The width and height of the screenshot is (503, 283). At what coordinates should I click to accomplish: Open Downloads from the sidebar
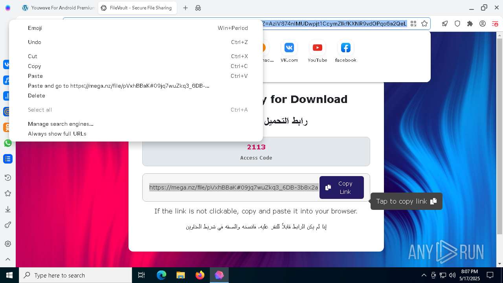[x=8, y=209]
